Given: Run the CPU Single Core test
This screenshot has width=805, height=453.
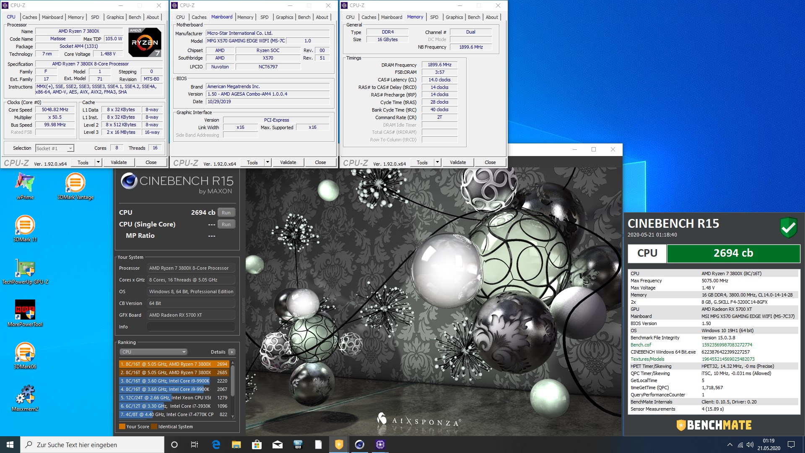Looking at the screenshot, I should [x=226, y=224].
